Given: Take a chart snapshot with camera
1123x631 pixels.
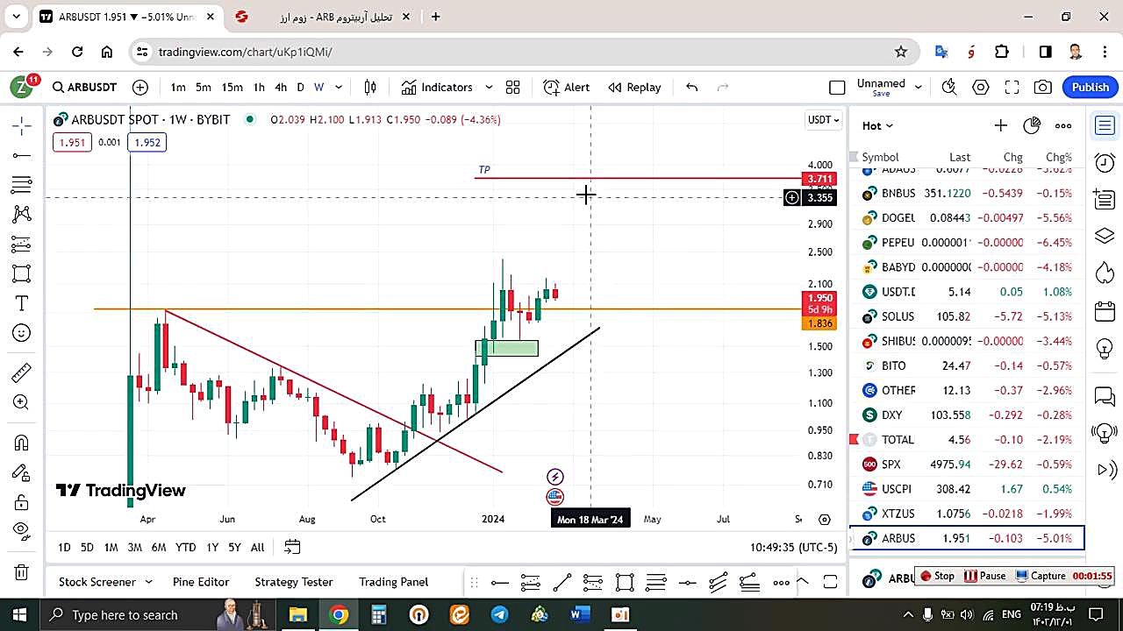Looking at the screenshot, I should click(1043, 87).
